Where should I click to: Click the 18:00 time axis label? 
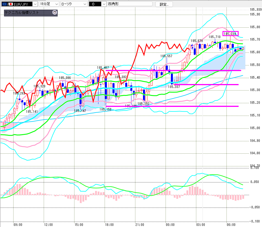[x=109, y=225]
